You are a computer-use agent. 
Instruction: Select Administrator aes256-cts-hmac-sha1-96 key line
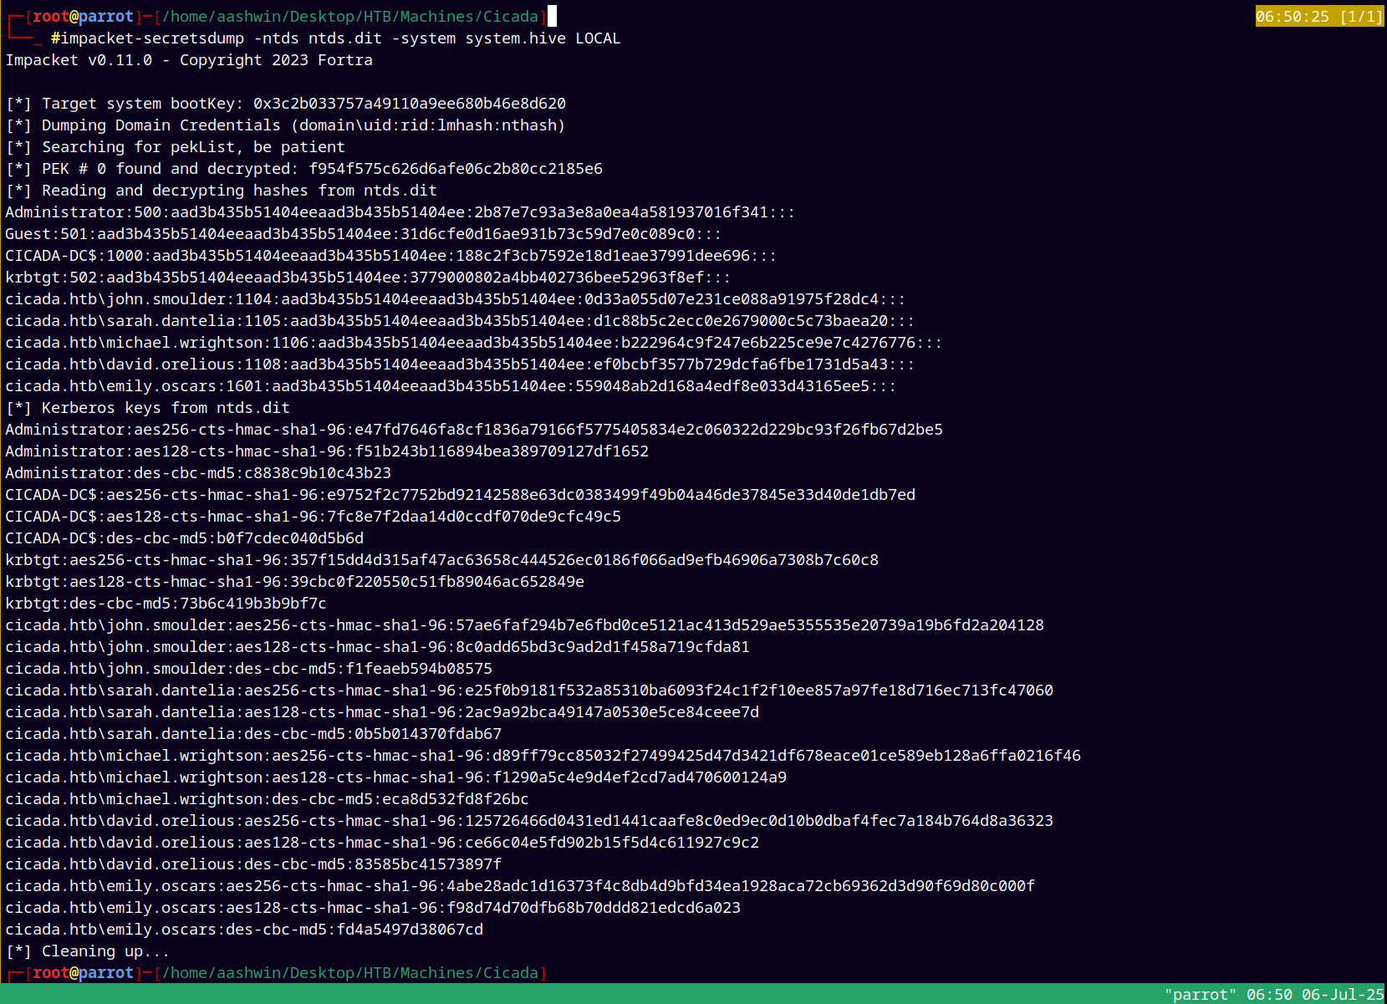pyautogui.click(x=474, y=430)
